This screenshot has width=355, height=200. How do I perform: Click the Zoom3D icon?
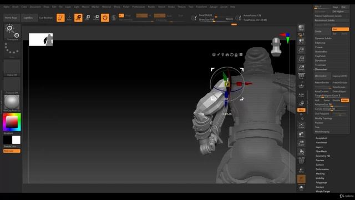tap(301, 143)
